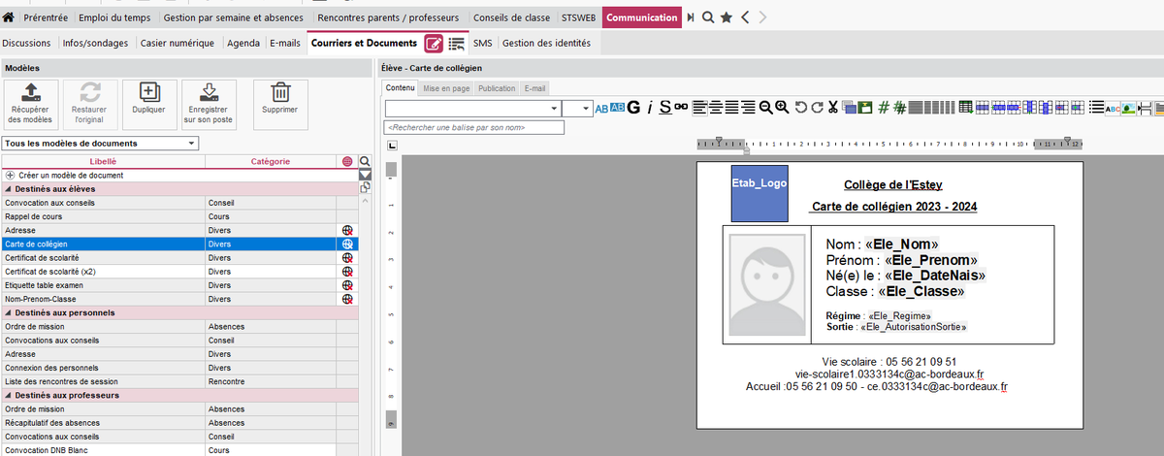
Task: Go back with the left chevron arrow
Action: (744, 17)
